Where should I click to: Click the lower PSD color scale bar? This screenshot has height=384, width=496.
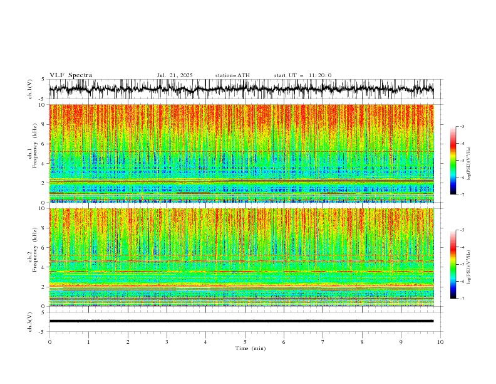tap(453, 264)
